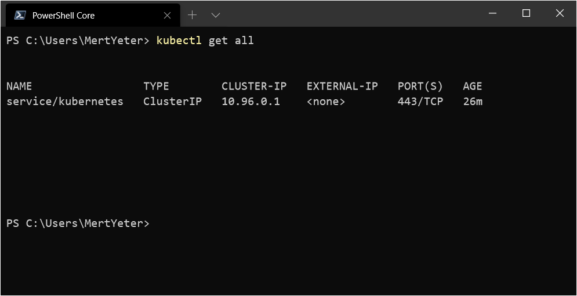Viewport: 577px width, 296px height.
Task: Click the PORT(S) column header text
Action: [420, 86]
